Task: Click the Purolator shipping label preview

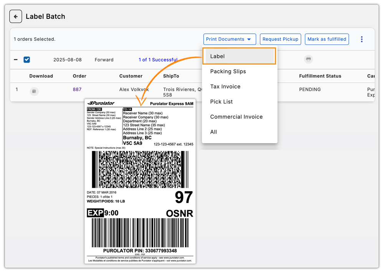Action: [140, 180]
